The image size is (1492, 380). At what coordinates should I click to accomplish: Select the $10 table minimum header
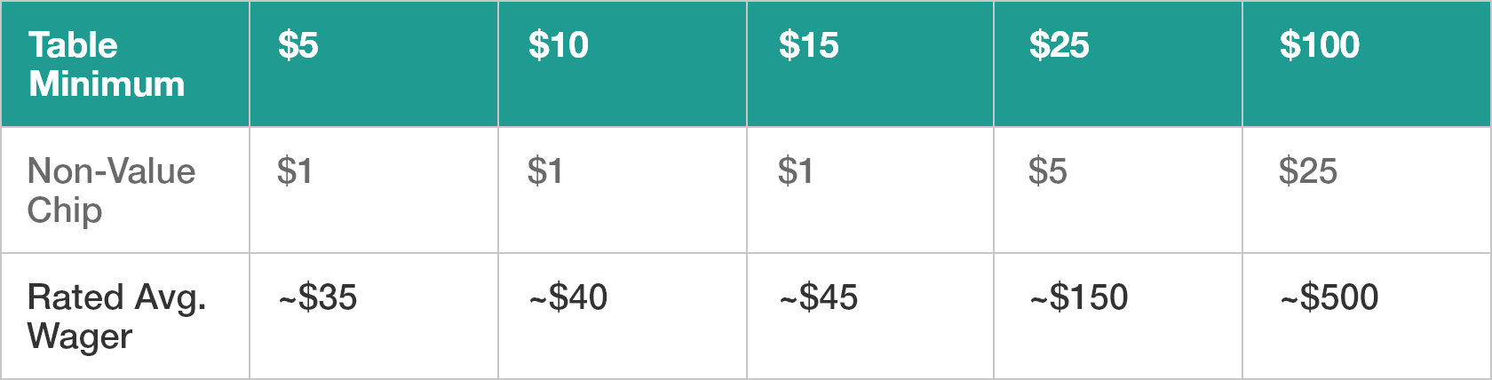tap(623, 64)
